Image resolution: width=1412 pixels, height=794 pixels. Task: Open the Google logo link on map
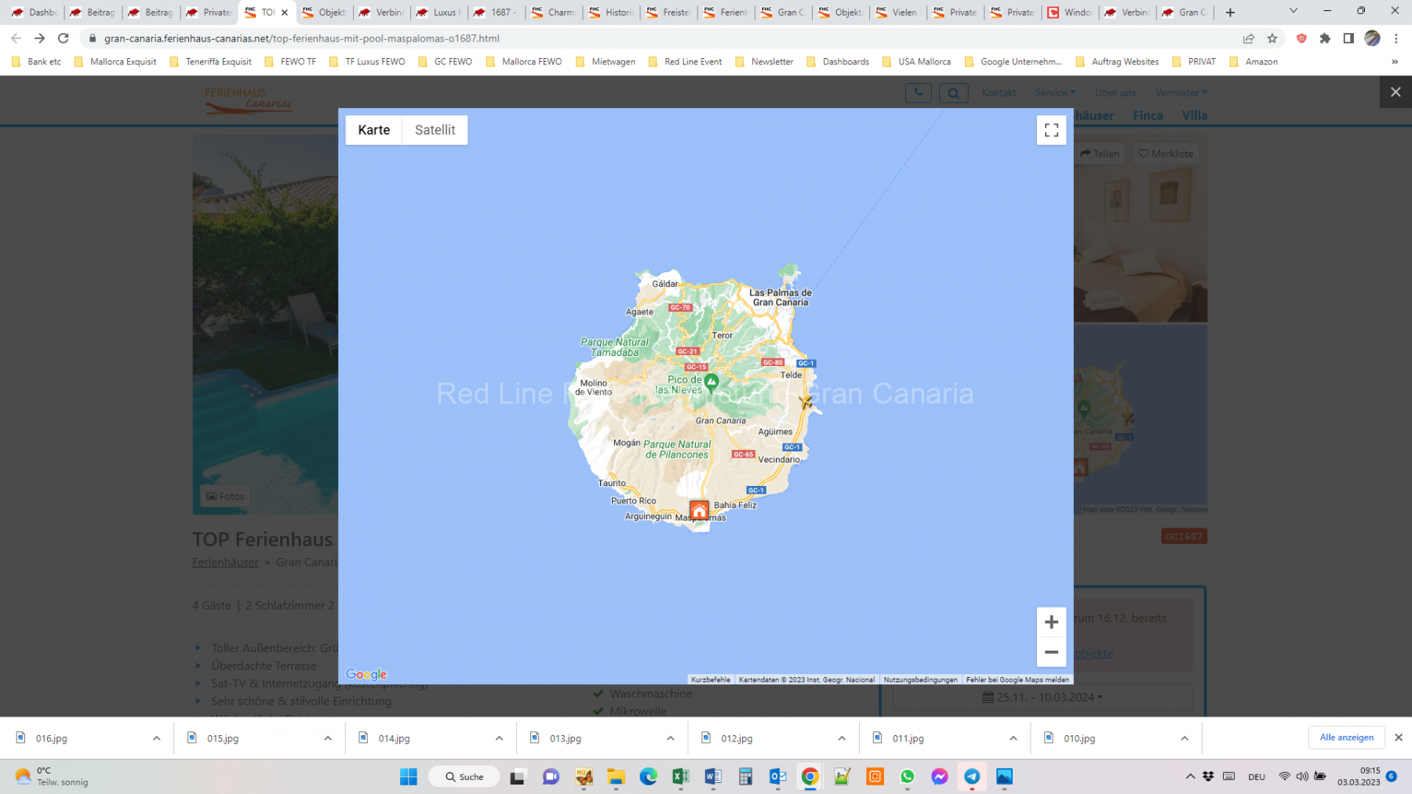click(x=366, y=674)
